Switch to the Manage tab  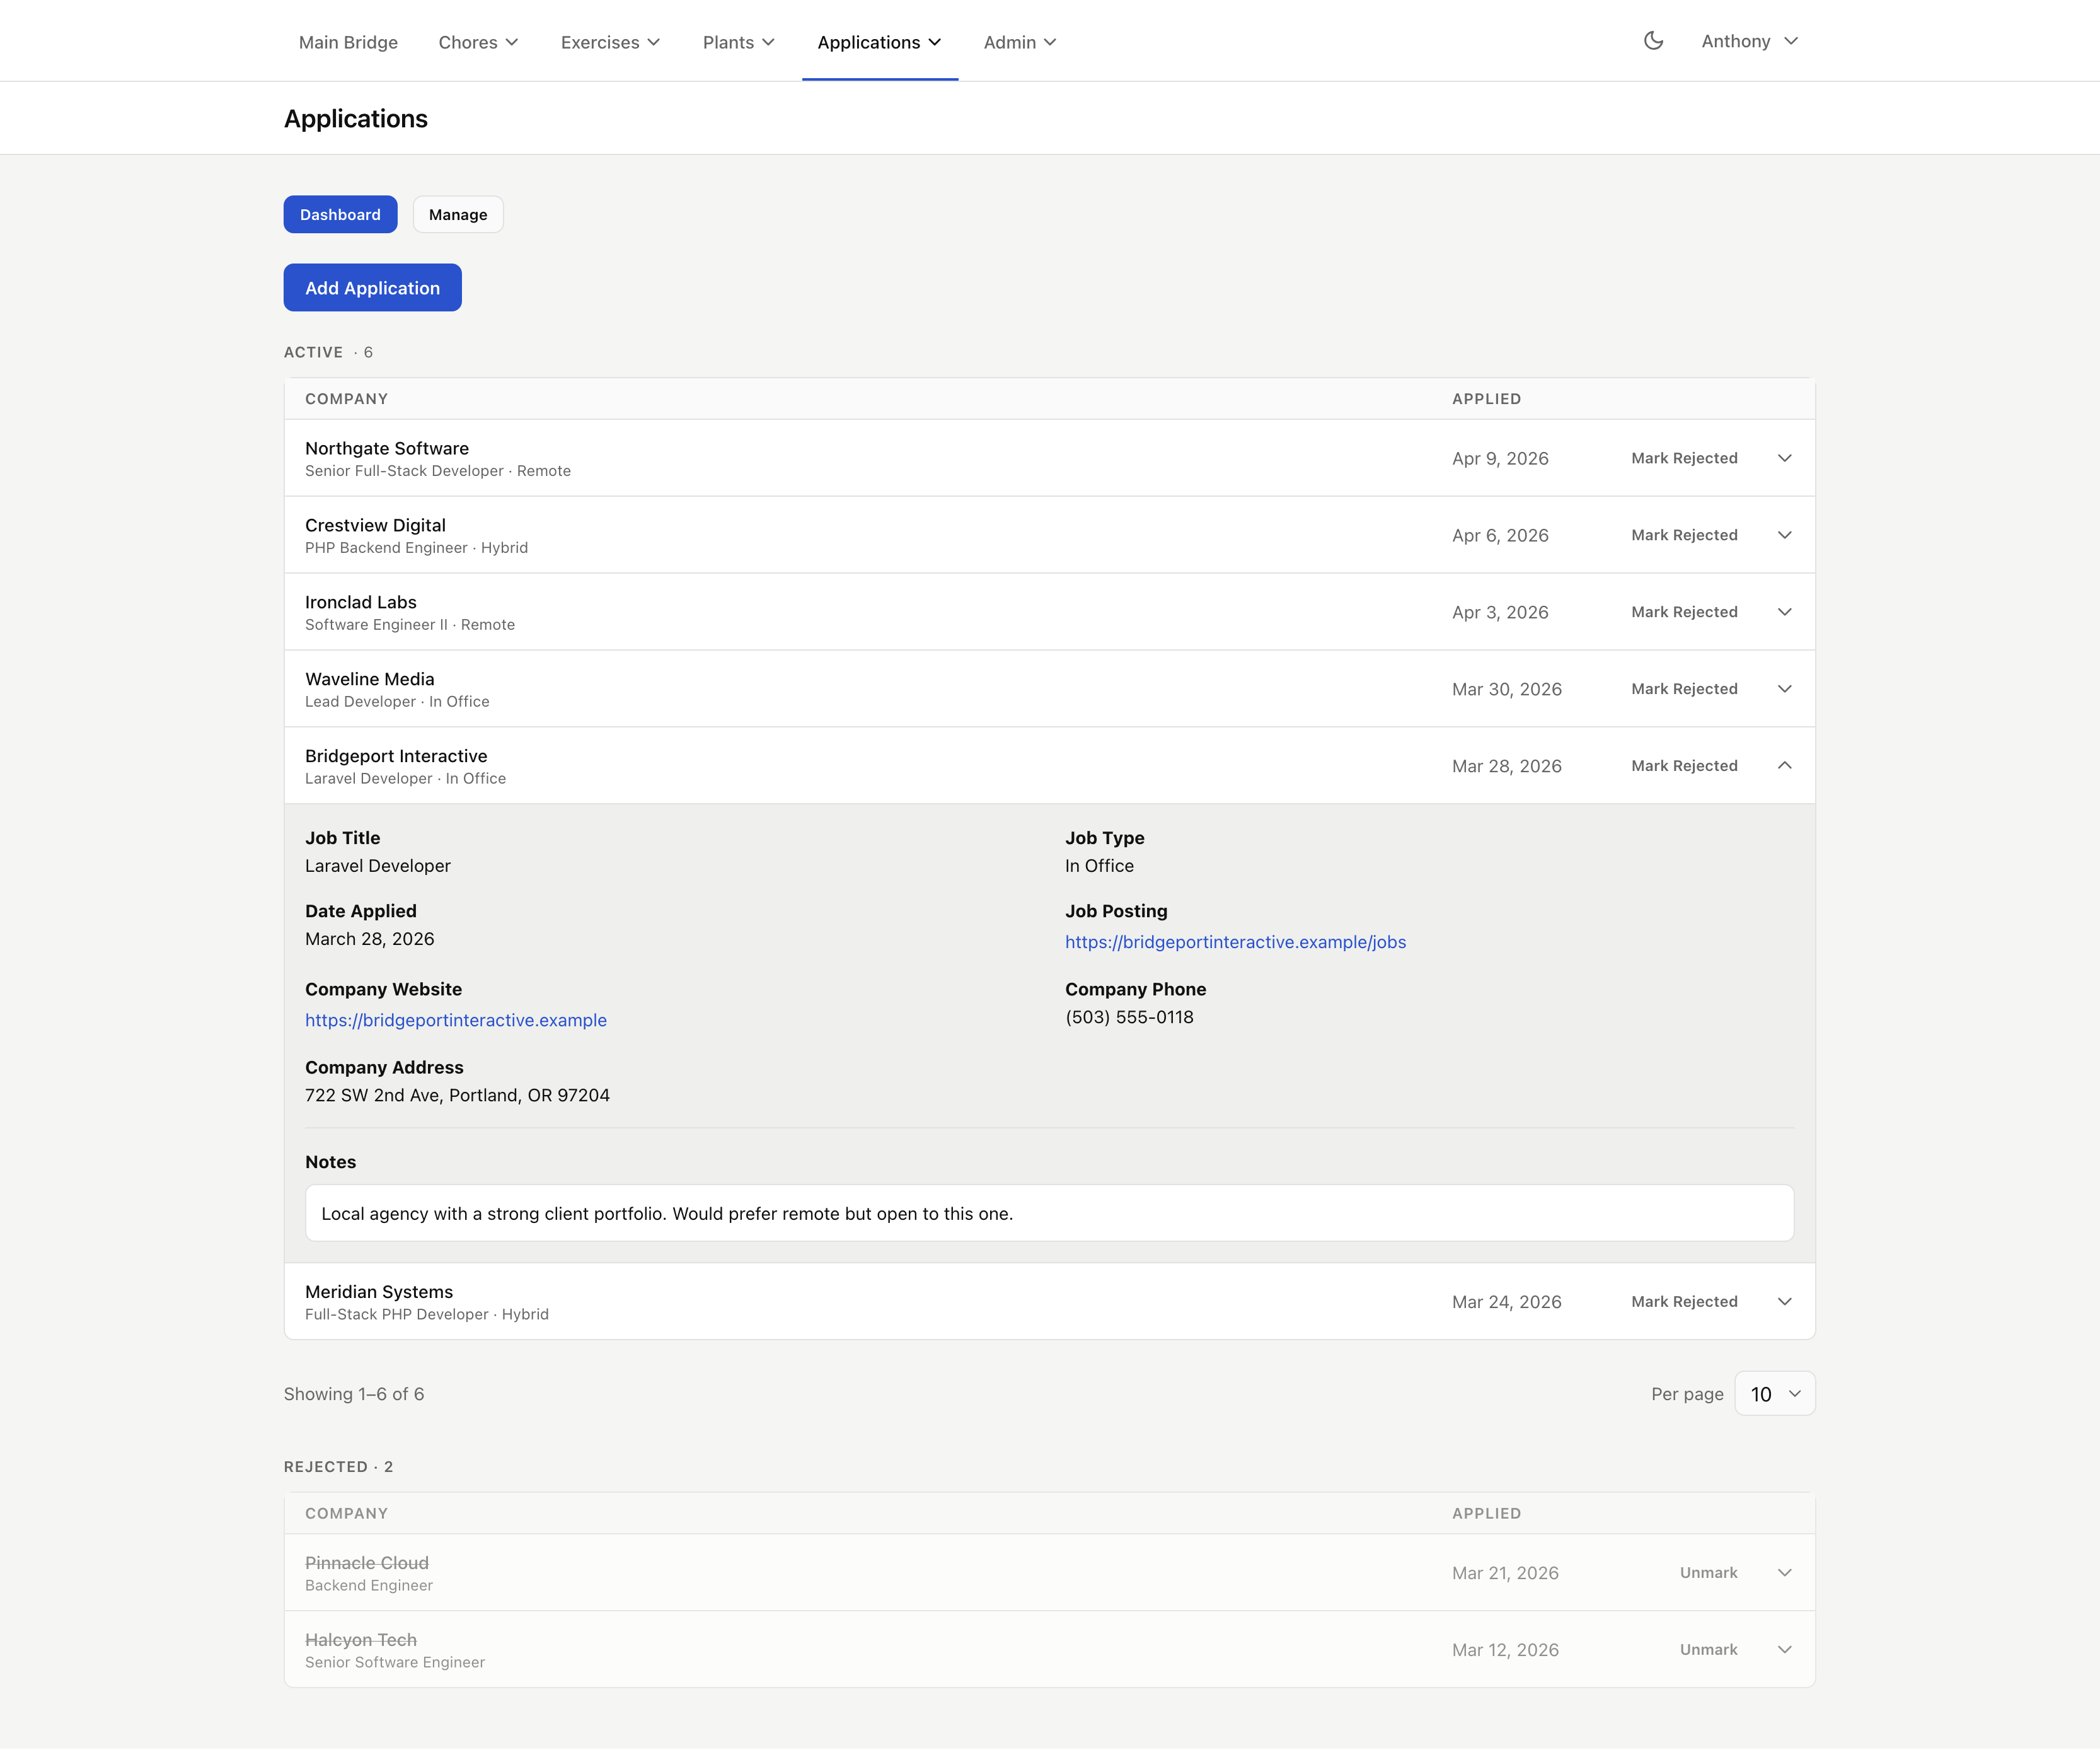[457, 214]
